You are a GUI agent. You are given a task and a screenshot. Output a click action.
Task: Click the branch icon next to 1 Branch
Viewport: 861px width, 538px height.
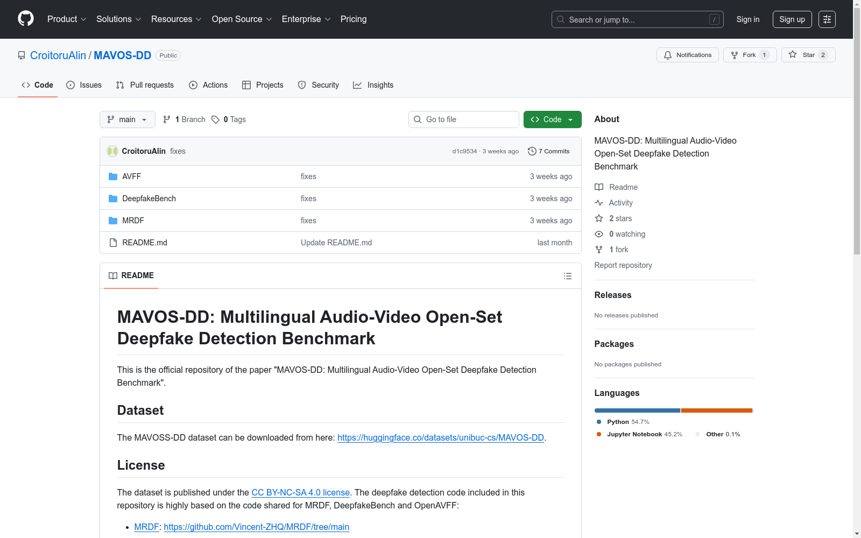(167, 119)
